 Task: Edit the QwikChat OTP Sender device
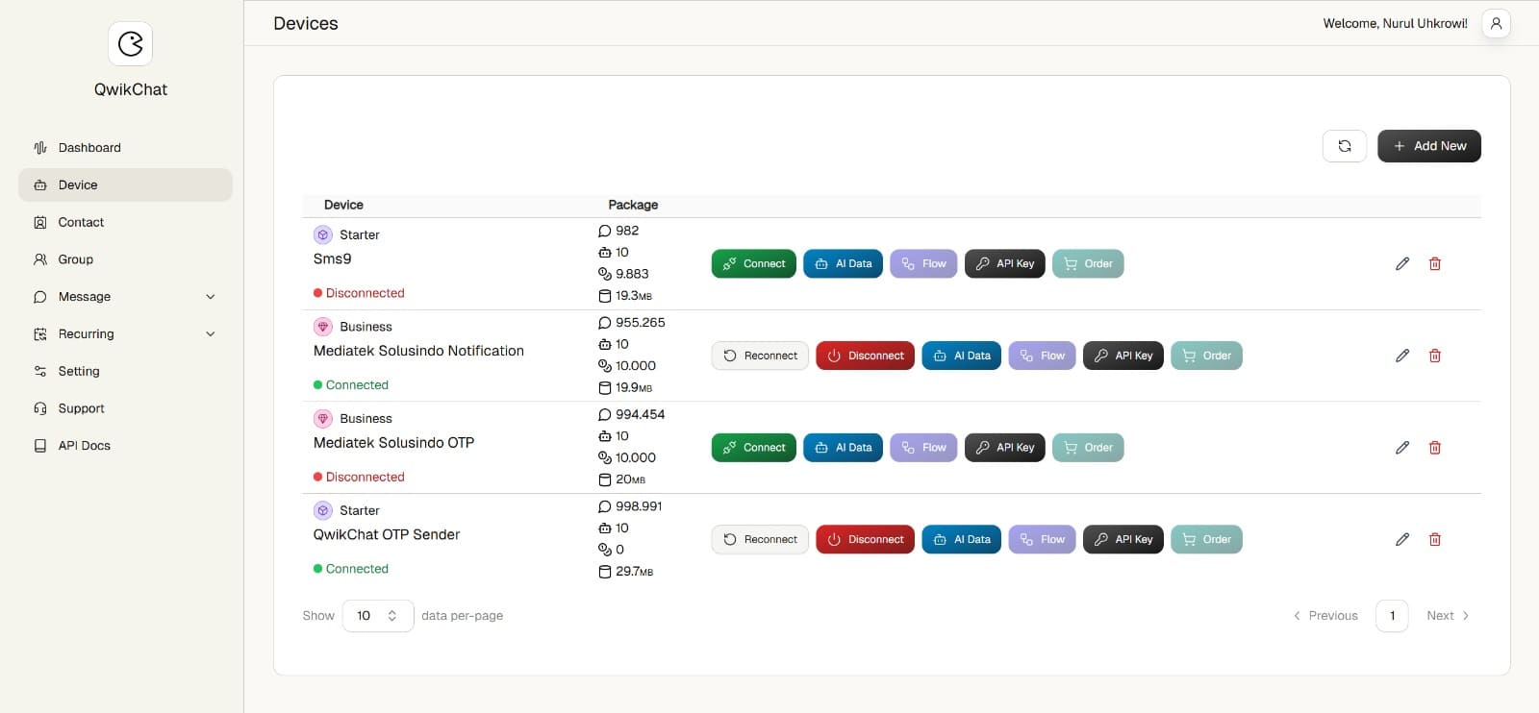[1401, 539]
